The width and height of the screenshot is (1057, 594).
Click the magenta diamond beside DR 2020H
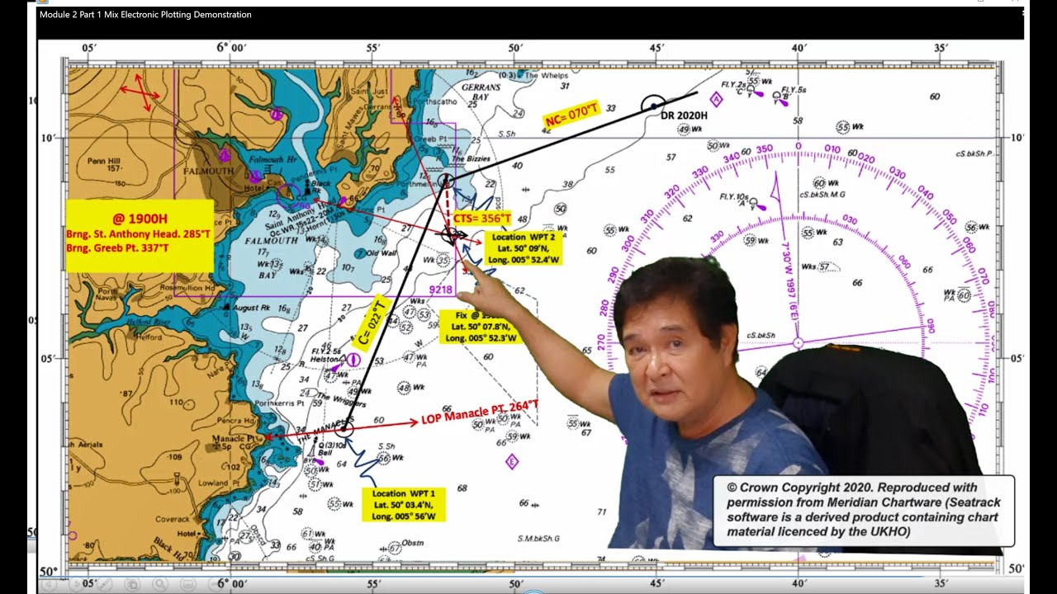(716, 100)
